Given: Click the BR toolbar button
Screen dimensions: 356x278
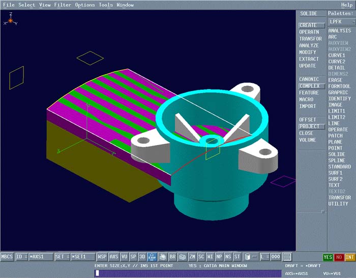Looking at the screenshot, I should tap(172, 257).
